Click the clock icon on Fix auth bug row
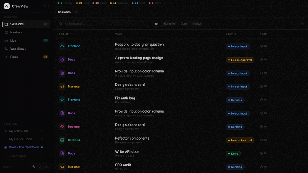This screenshot has height=173, width=308. tap(261, 100)
